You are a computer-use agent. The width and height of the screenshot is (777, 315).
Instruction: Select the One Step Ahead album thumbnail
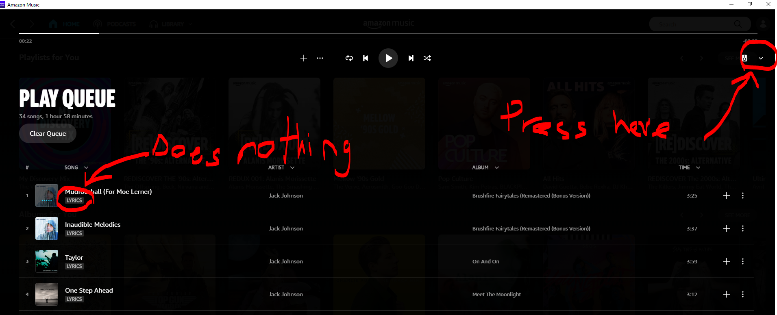tap(47, 294)
